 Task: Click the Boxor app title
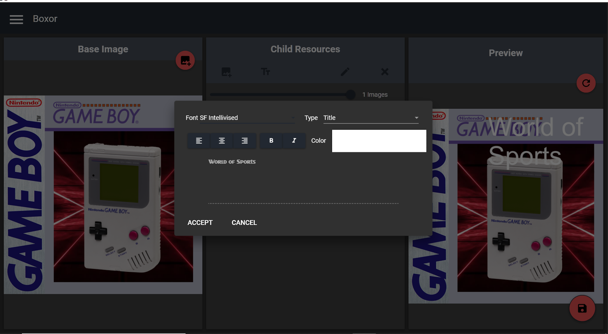tap(45, 19)
